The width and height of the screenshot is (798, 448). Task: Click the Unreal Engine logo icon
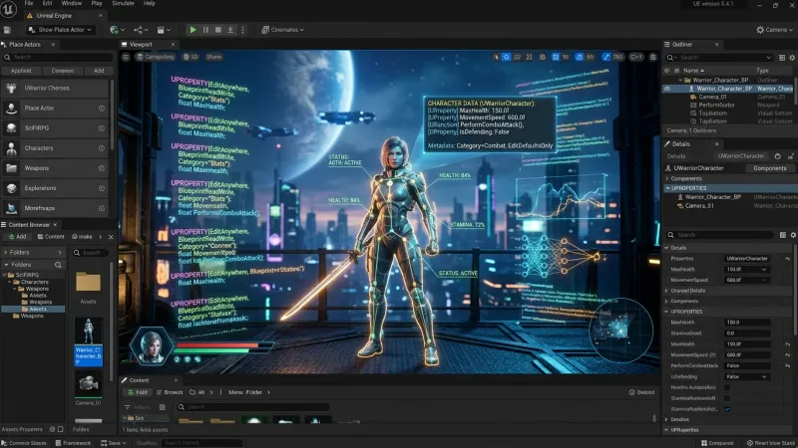[x=9, y=9]
